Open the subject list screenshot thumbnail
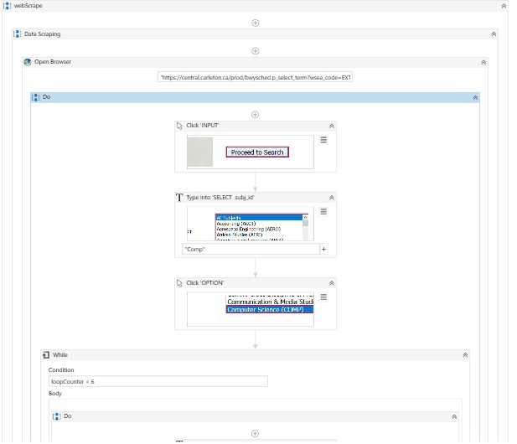517x444 pixels. tap(251, 224)
